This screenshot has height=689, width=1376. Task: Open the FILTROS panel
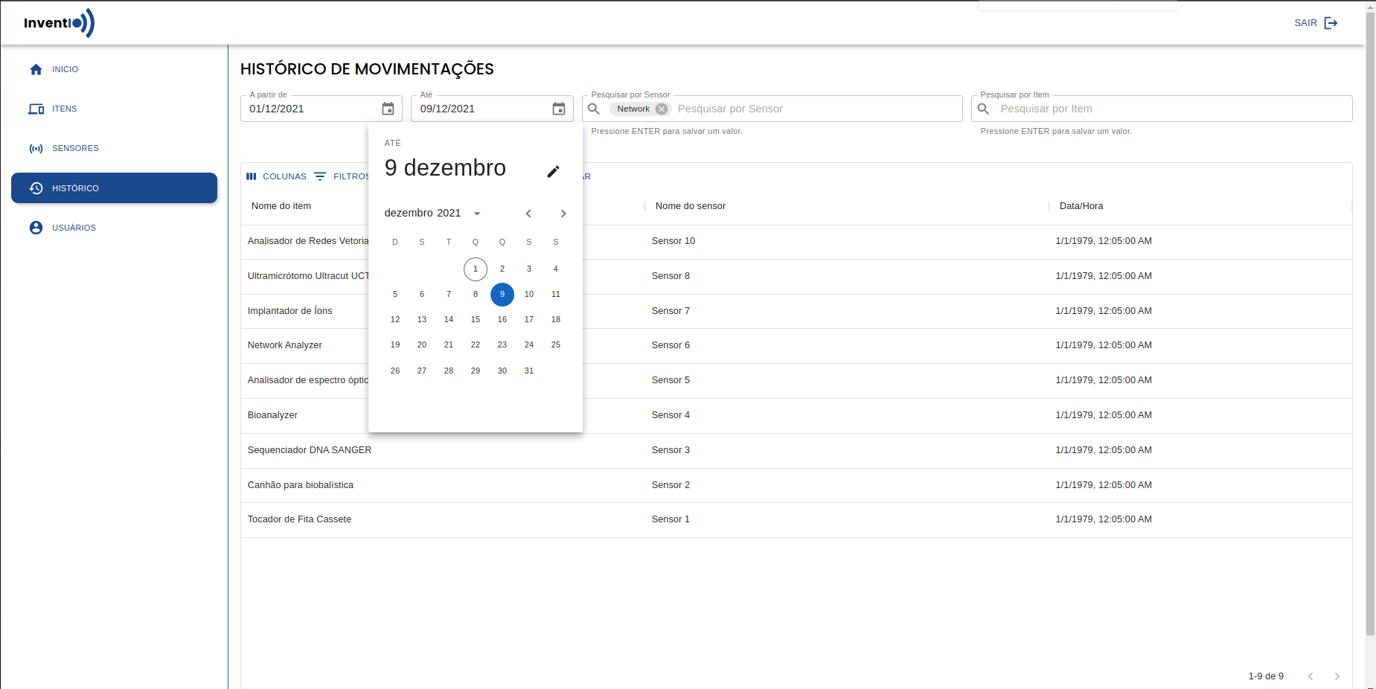[x=344, y=176]
